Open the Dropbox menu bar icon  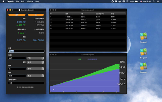tap(116, 1)
